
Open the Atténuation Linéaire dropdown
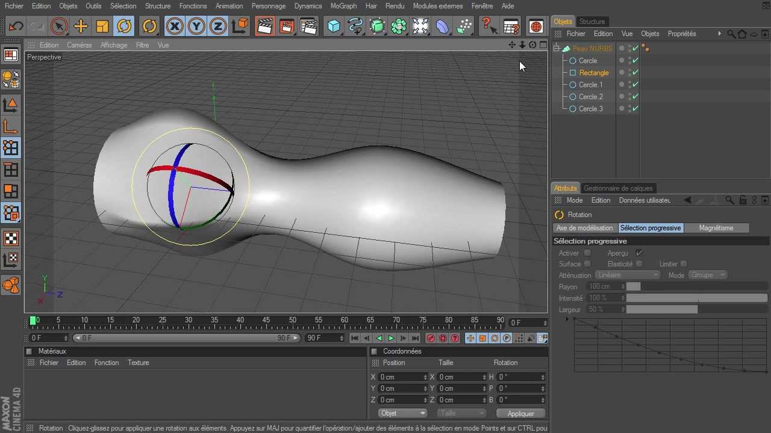(x=628, y=275)
